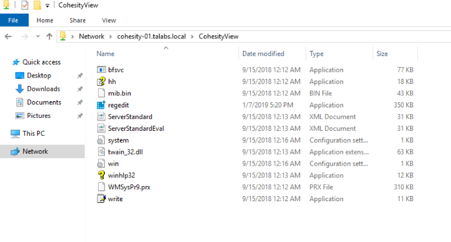Unpin Downloads using its pin icon
The height and width of the screenshot is (242, 451).
(80, 89)
